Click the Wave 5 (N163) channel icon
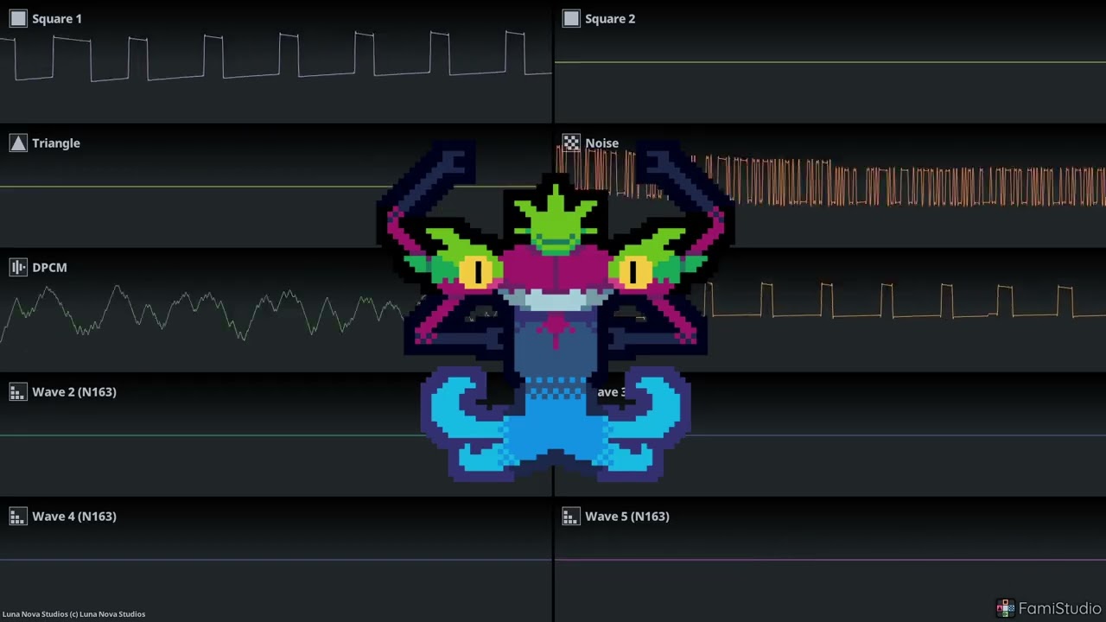This screenshot has width=1106, height=622. point(571,517)
